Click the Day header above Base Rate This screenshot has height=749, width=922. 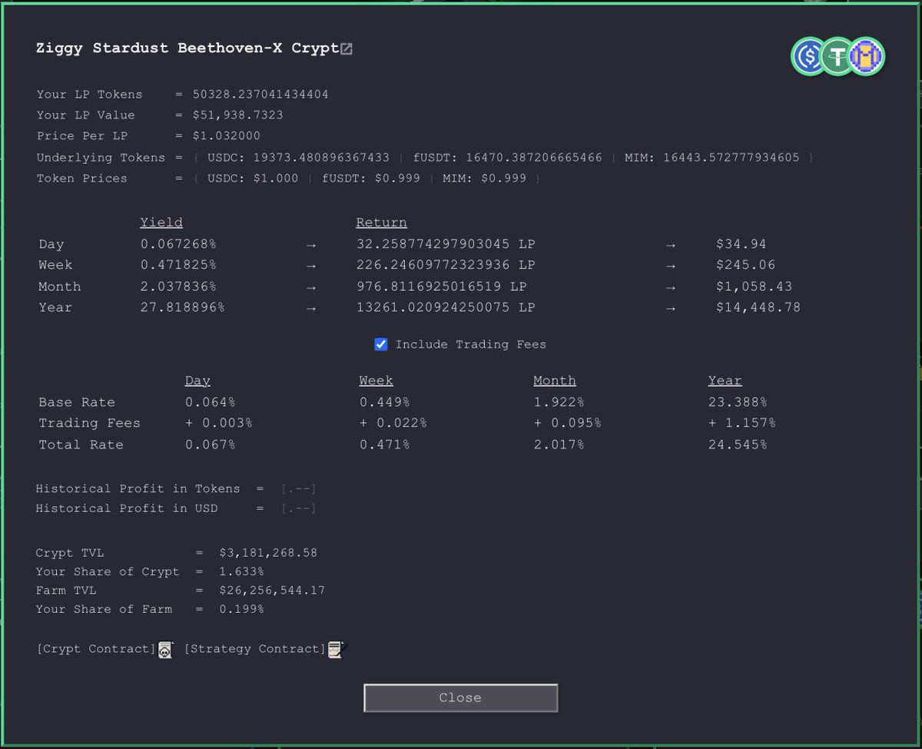click(x=197, y=380)
